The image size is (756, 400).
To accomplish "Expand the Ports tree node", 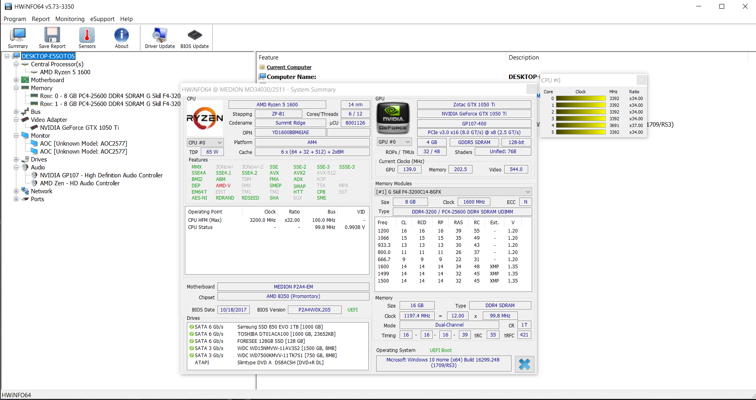I will 16,199.
